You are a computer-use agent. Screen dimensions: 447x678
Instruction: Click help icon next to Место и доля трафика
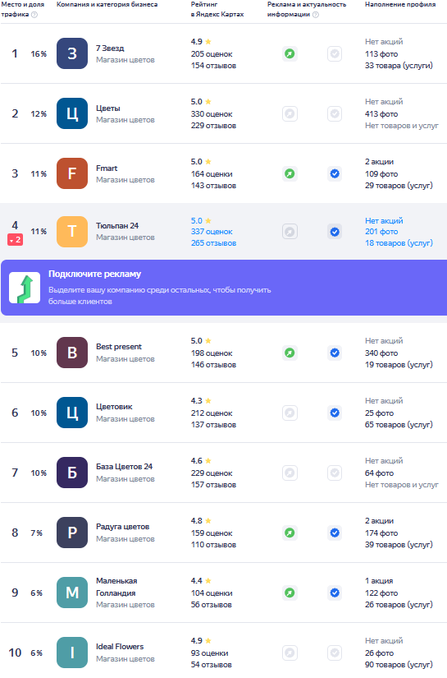point(34,15)
